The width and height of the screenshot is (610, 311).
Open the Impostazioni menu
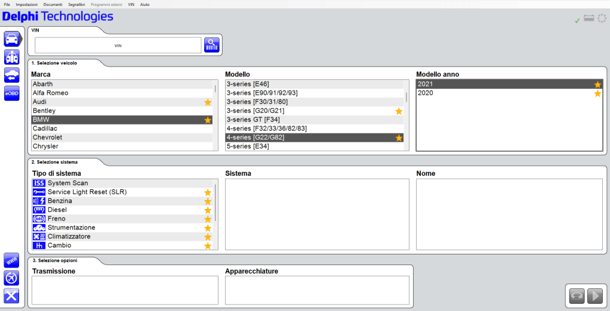(x=27, y=4)
